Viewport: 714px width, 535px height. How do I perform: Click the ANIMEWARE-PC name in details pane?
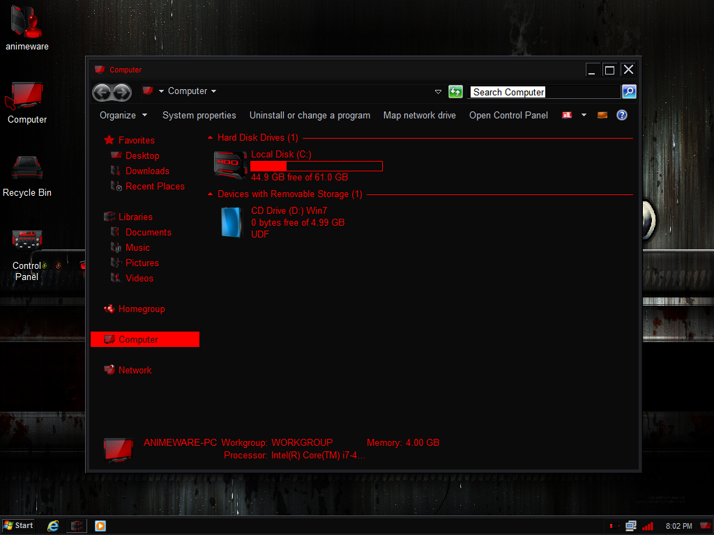[x=181, y=442]
